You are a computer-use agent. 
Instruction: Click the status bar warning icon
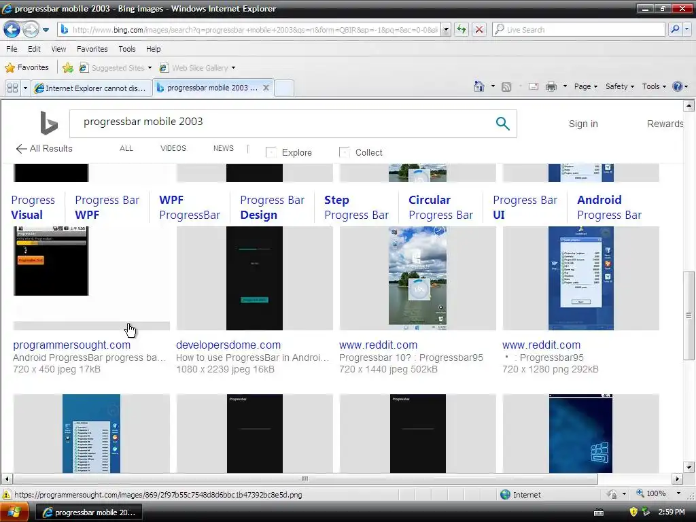[x=7, y=495]
